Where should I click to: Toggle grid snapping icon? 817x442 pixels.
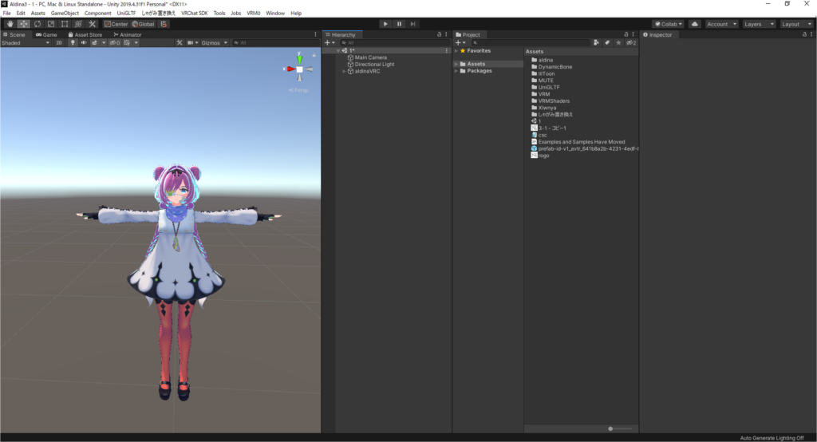[164, 24]
